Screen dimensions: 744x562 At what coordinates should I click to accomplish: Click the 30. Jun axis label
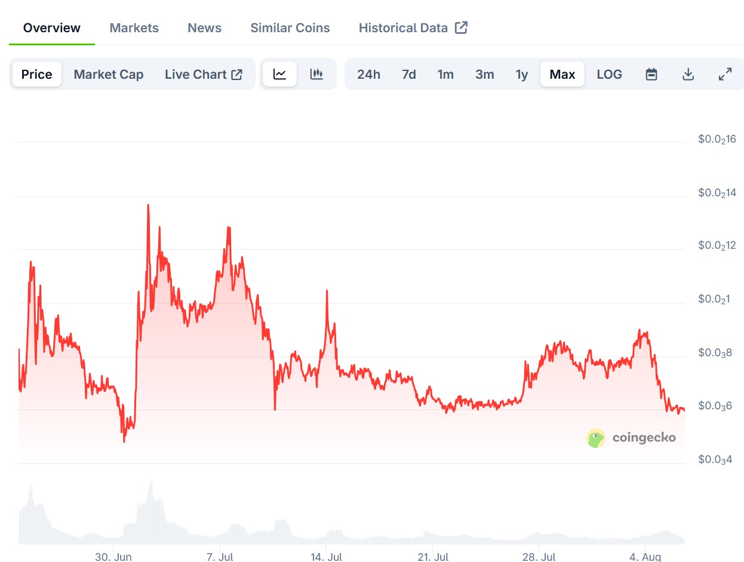tap(113, 557)
